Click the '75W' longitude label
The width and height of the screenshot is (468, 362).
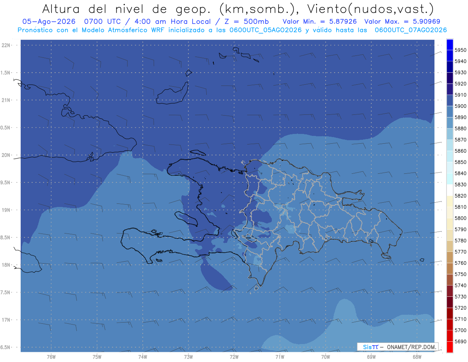tap(97, 357)
